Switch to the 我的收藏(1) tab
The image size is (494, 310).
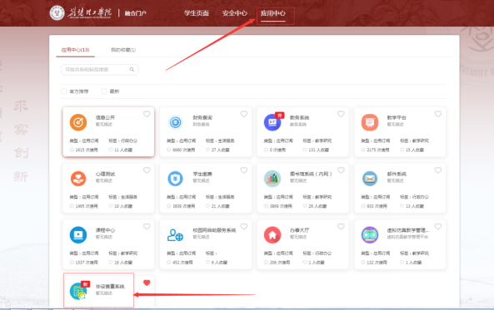point(123,50)
